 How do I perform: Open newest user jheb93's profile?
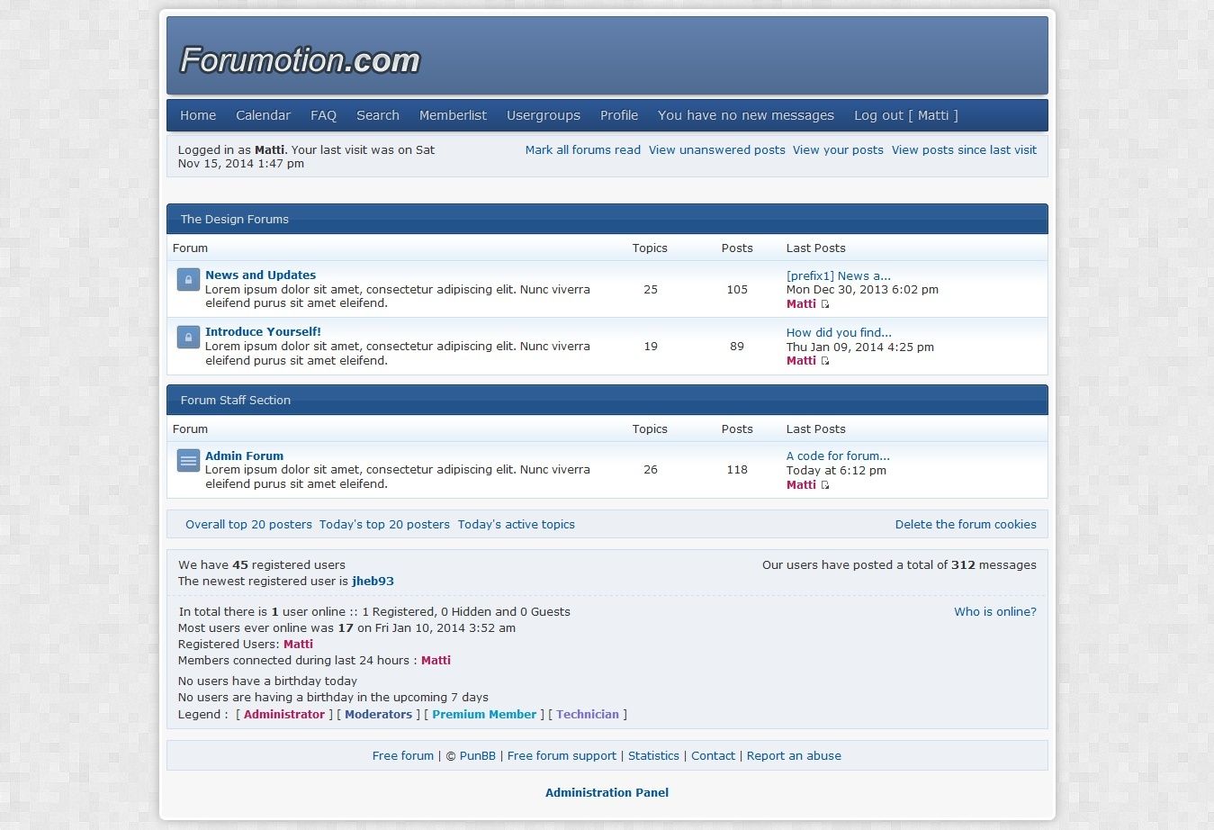point(373,582)
